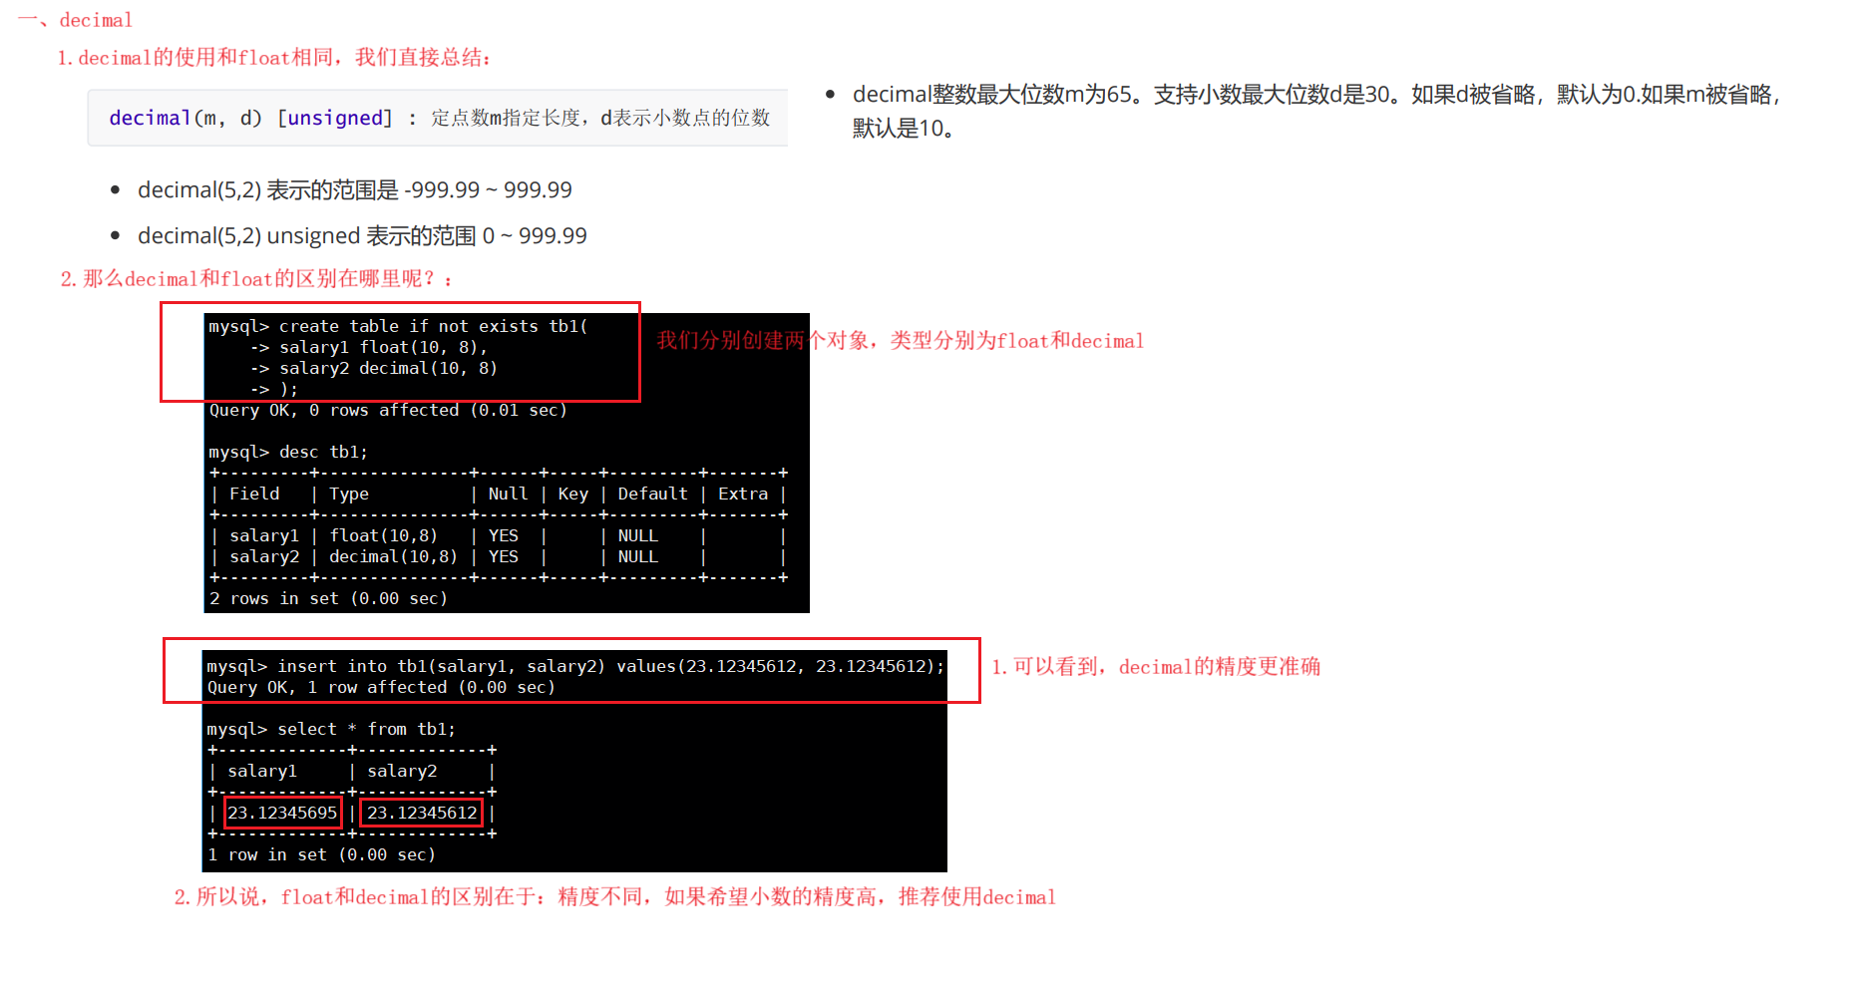Click the create table tb1 command line
This screenshot has width=1854, height=995.
pos(398,326)
